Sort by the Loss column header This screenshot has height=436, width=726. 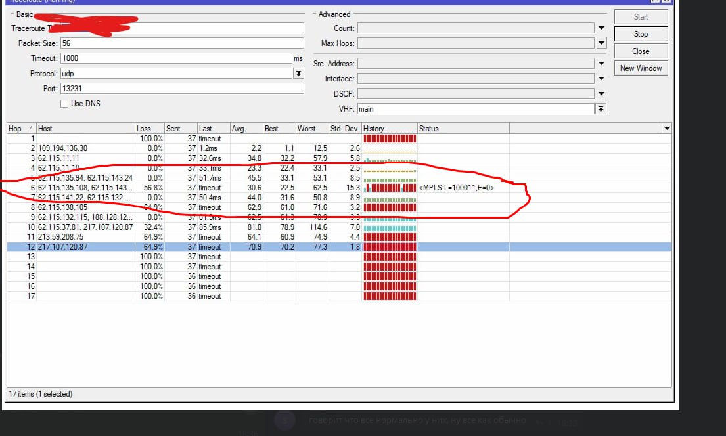point(150,128)
